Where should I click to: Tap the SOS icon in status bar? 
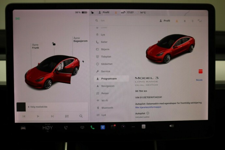(123, 12)
